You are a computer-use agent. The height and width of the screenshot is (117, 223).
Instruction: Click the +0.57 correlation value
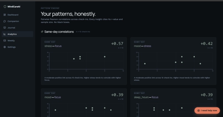(117, 44)
